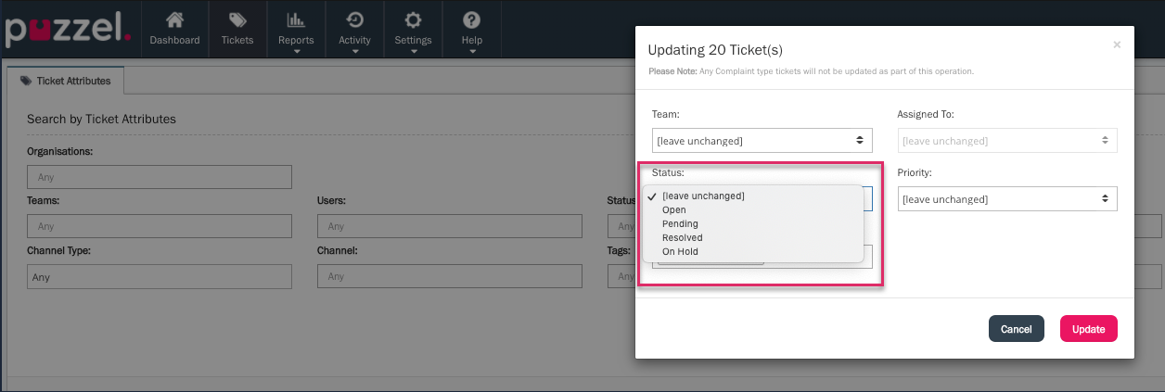Image resolution: width=1165 pixels, height=392 pixels.
Task: Choose Pending status option
Action: pyautogui.click(x=680, y=224)
